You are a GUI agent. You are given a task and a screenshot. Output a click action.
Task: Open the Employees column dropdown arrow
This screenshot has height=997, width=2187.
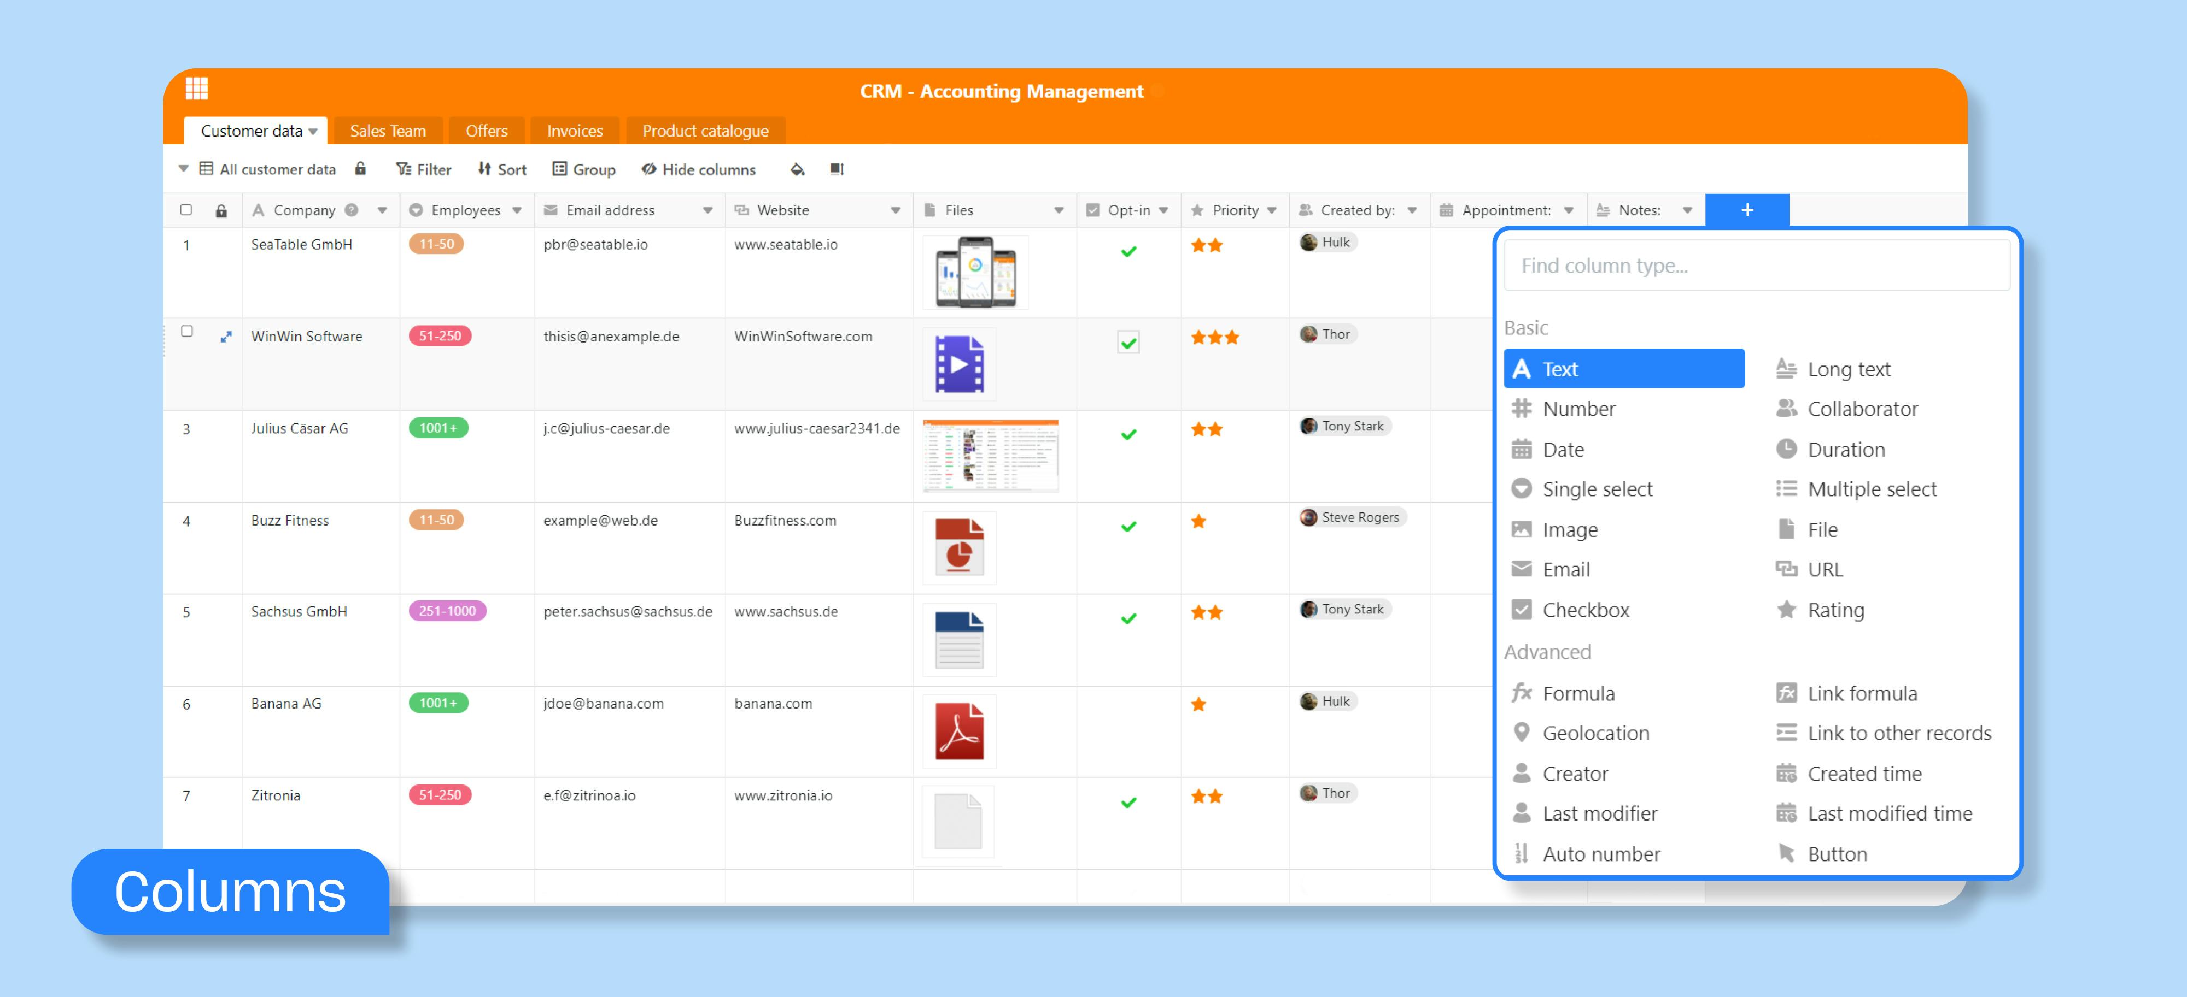(x=517, y=210)
